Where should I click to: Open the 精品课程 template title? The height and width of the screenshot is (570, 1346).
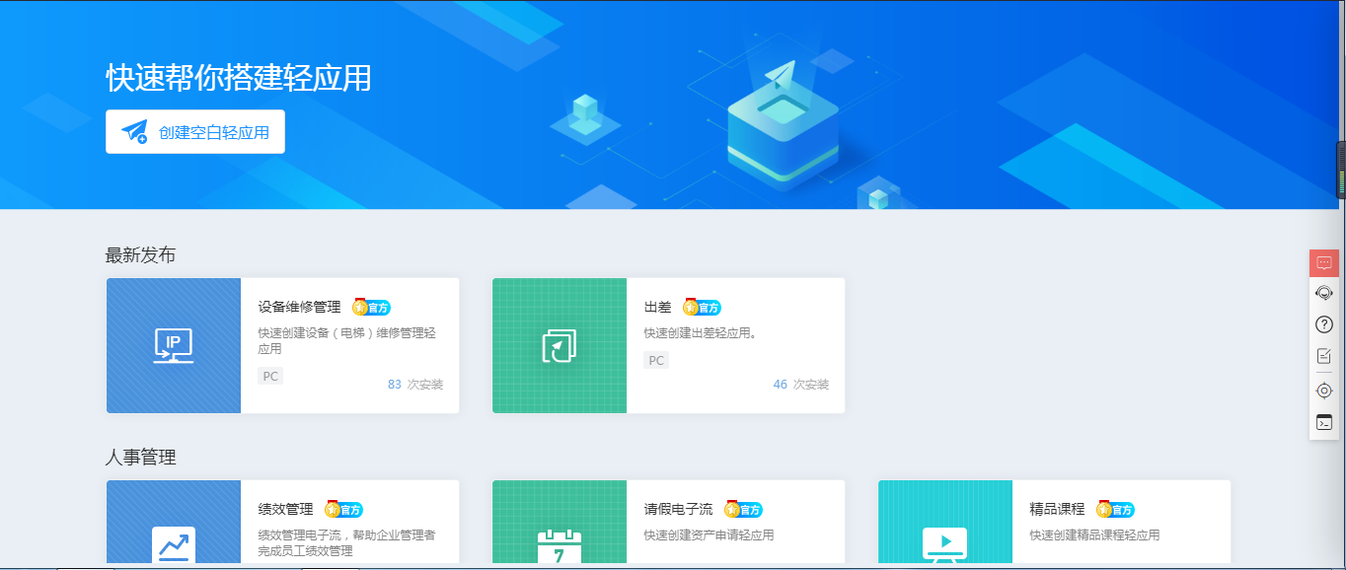pos(1057,509)
